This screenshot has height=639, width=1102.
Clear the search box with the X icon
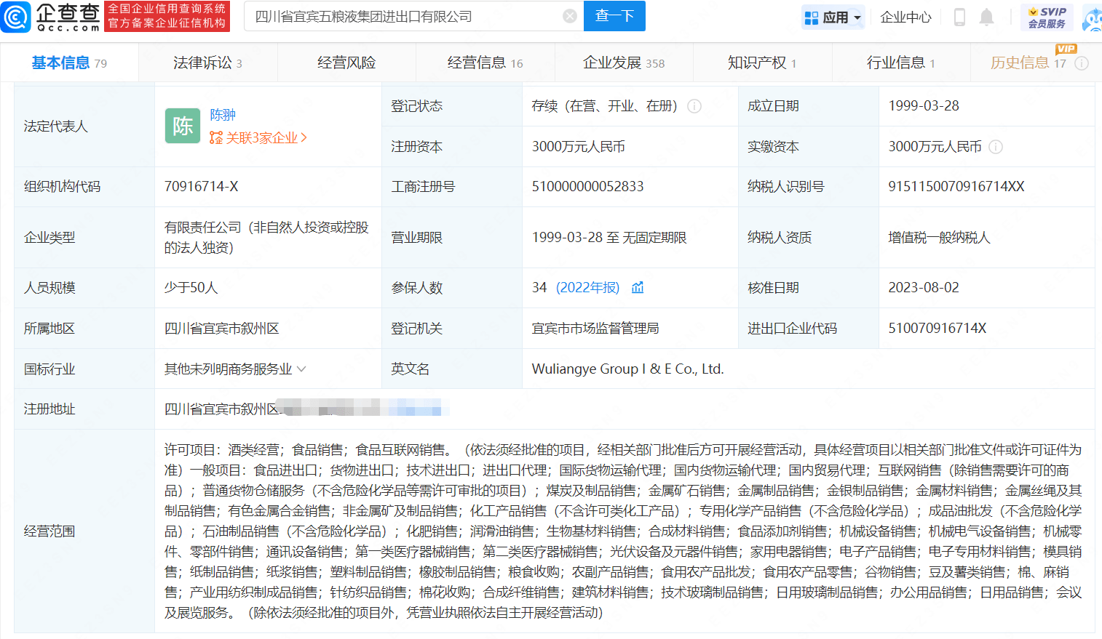(x=570, y=16)
